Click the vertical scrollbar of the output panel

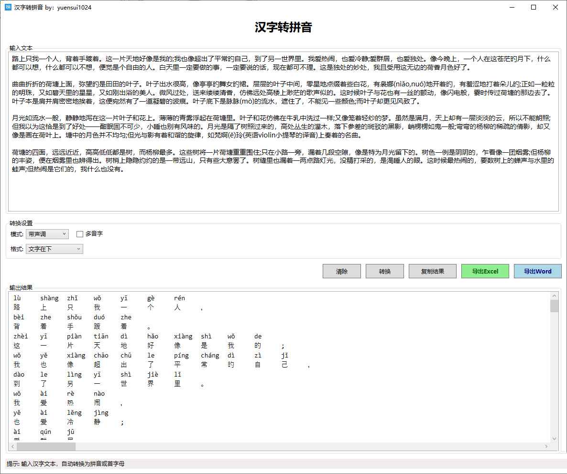pos(555,368)
